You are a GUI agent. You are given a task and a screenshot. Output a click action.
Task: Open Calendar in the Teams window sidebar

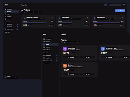pyautogui.click(x=50, y=47)
